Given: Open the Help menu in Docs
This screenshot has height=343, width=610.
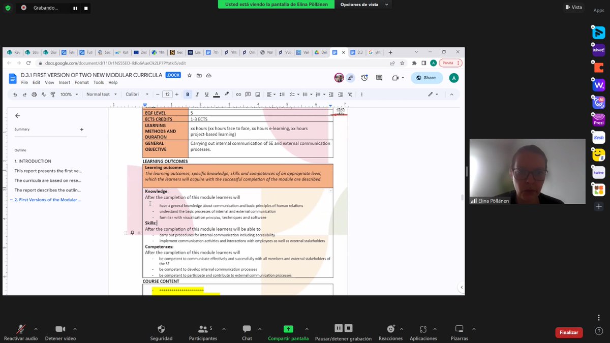Looking at the screenshot, I should pyautogui.click(x=113, y=82).
